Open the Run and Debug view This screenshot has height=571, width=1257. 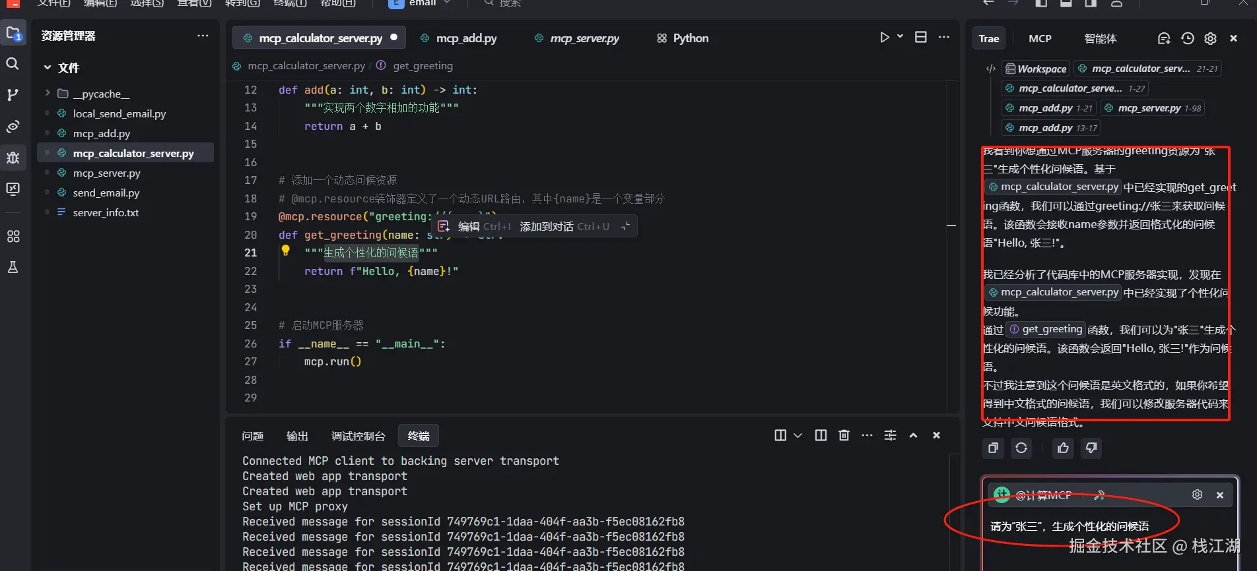click(13, 158)
